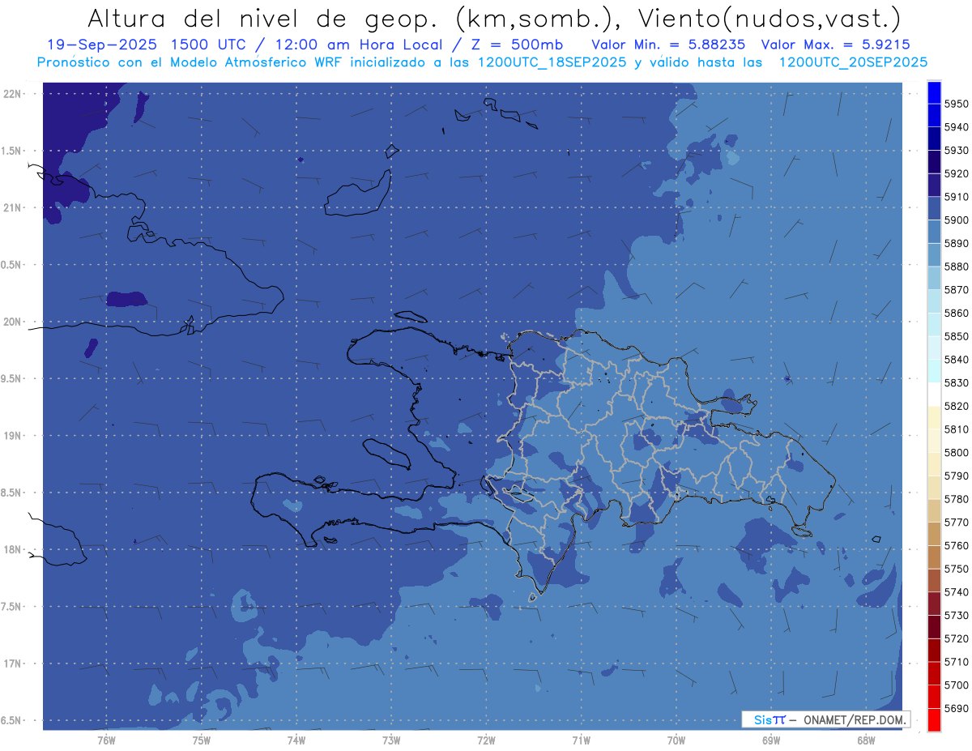Click the '5950' color bar label
The height and width of the screenshot is (751, 972).
click(x=957, y=104)
